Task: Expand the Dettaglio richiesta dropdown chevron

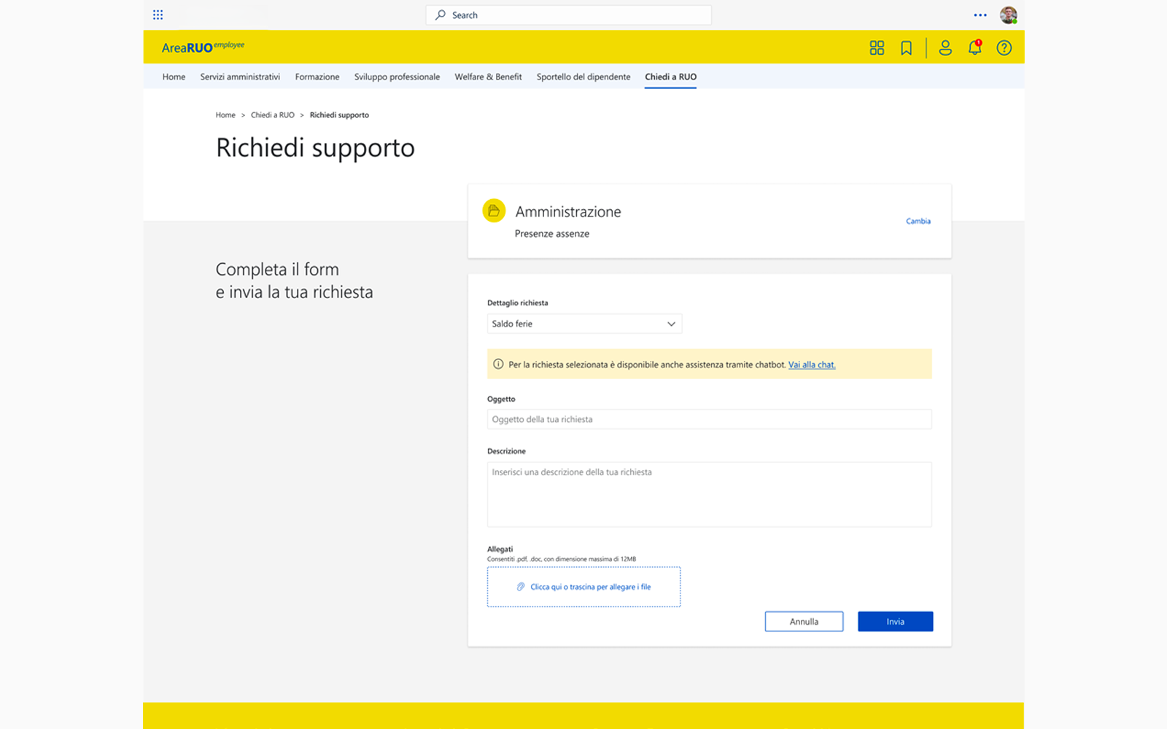Action: (x=671, y=324)
